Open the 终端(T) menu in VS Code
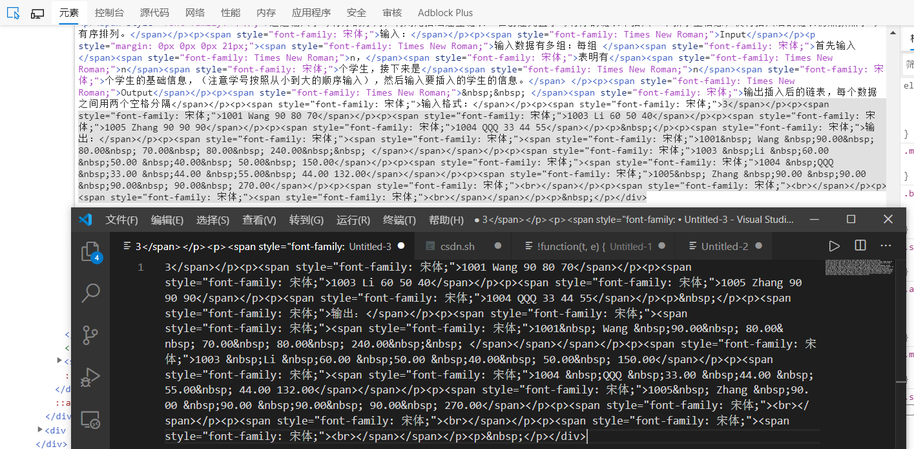914x449 pixels. coord(400,220)
